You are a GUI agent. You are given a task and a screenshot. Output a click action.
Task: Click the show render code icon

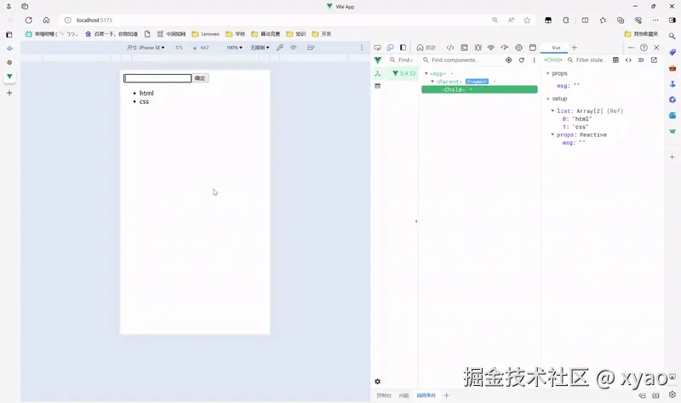(x=628, y=60)
